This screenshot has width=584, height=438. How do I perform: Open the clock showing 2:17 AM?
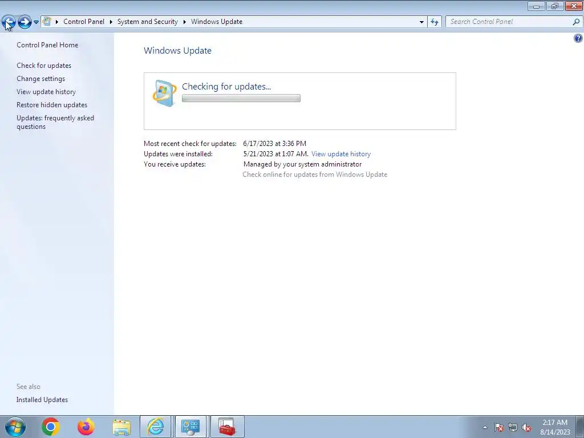click(x=555, y=427)
